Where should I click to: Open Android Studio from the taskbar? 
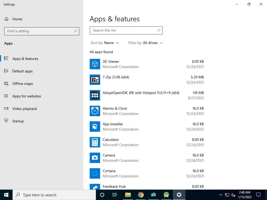166,195
